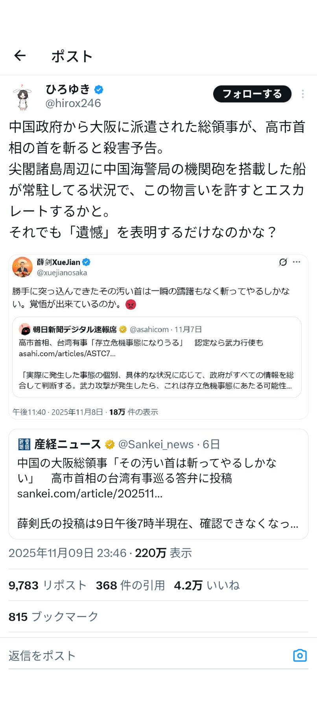317x707 pixels.
Task: Click the slashed-circle icon on quoted post
Action: [283, 262]
